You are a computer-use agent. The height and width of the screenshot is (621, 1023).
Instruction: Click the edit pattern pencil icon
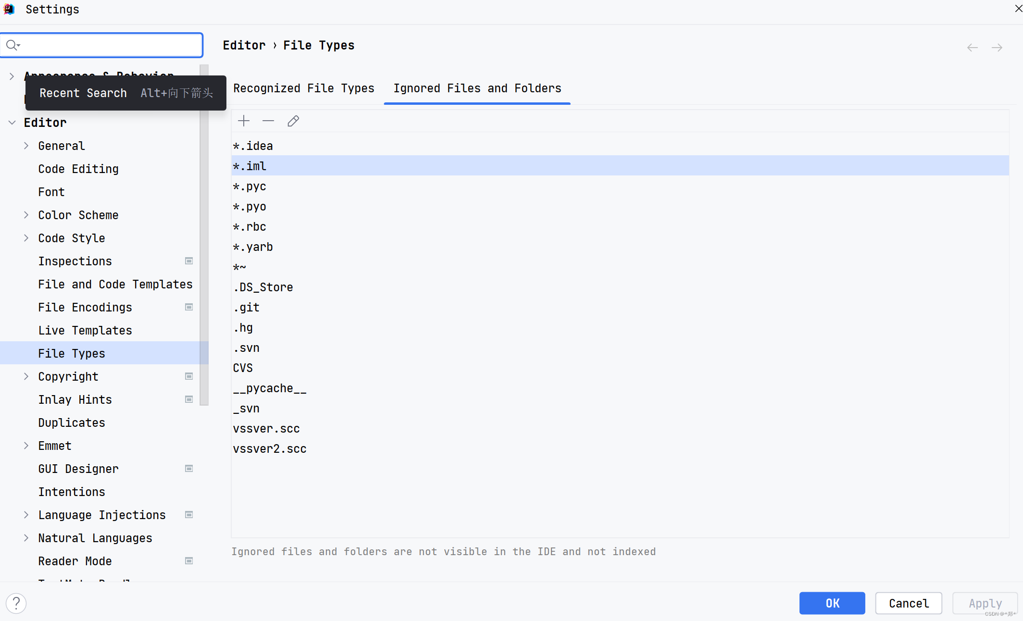[x=293, y=121]
